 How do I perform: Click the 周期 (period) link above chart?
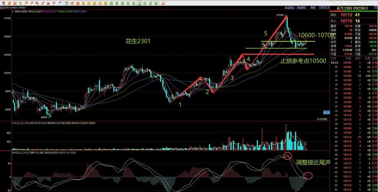click(313, 8)
